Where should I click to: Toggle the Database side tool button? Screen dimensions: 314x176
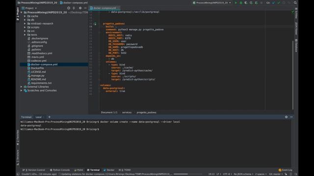tap(296, 46)
